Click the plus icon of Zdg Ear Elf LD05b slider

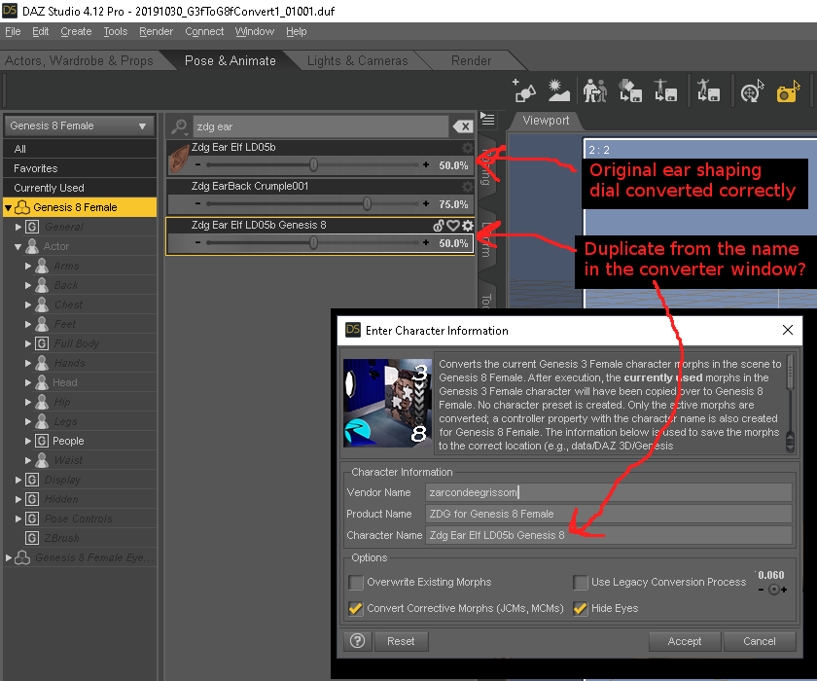(x=426, y=164)
